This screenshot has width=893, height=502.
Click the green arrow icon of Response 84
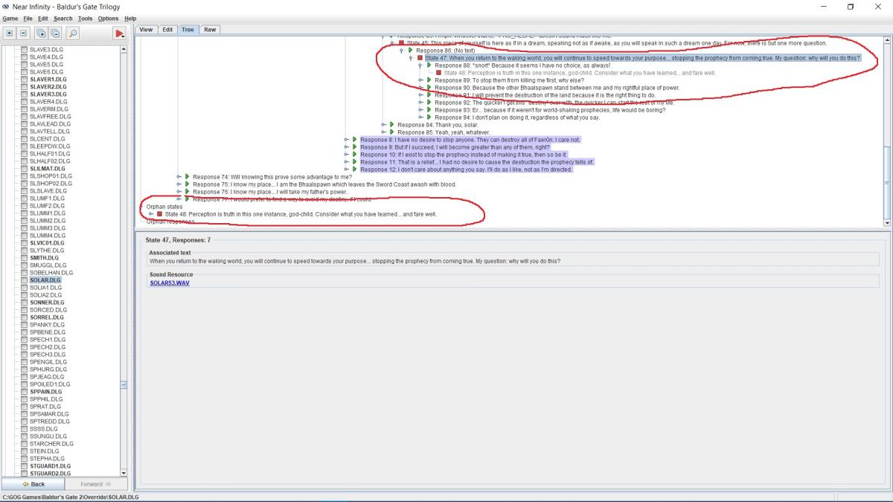click(391, 125)
